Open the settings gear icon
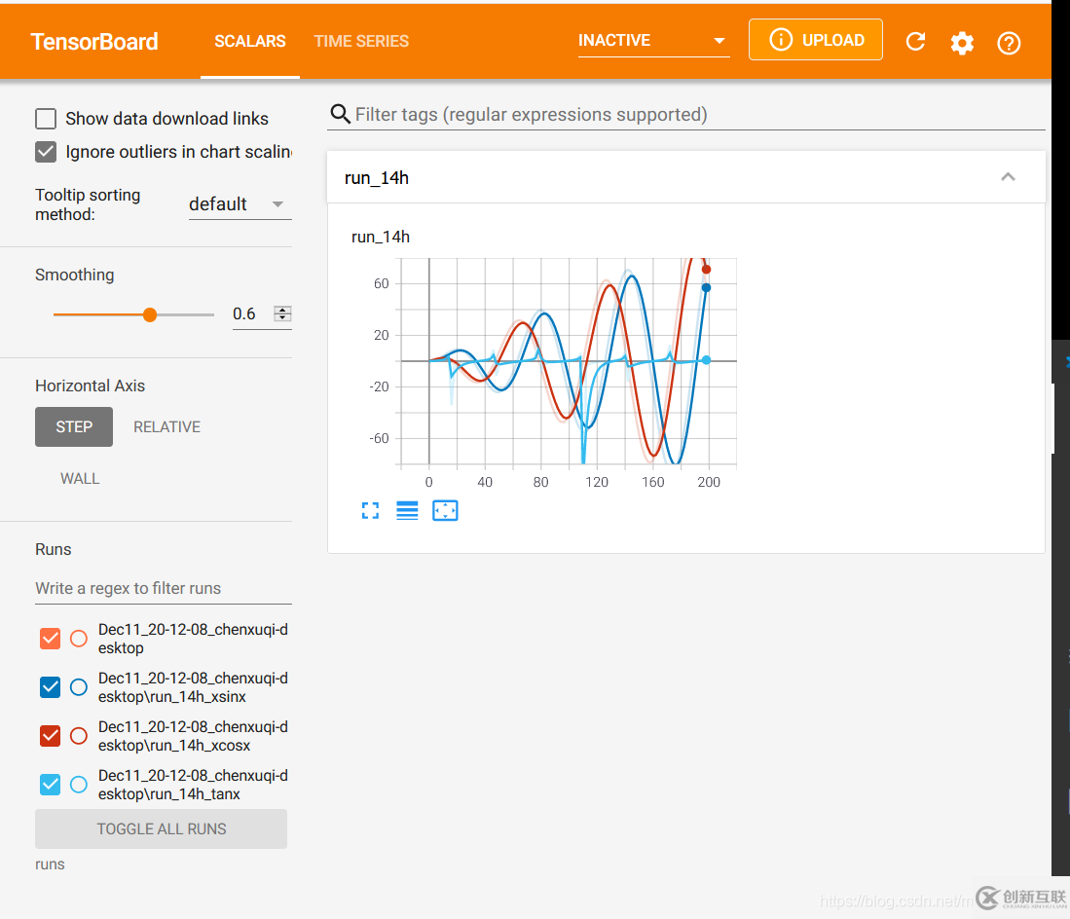The height and width of the screenshot is (919, 1070). (x=962, y=43)
